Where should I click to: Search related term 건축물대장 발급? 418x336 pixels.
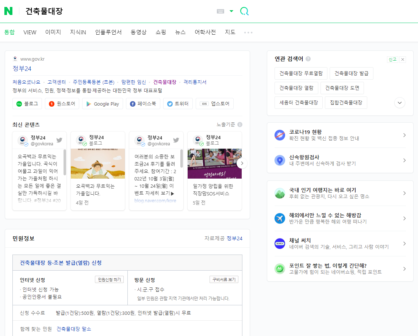tap(351, 73)
